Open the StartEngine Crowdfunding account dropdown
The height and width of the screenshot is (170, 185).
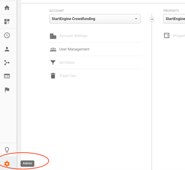(x=95, y=19)
